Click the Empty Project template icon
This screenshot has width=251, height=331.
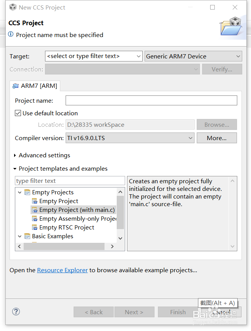[x=35, y=201]
